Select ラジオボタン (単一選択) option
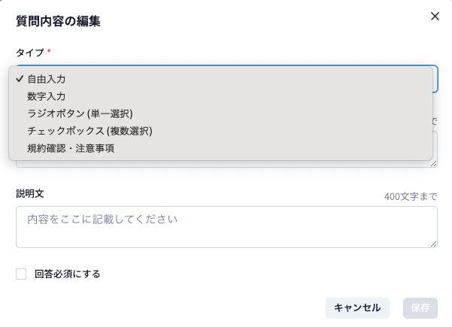 click(x=80, y=114)
